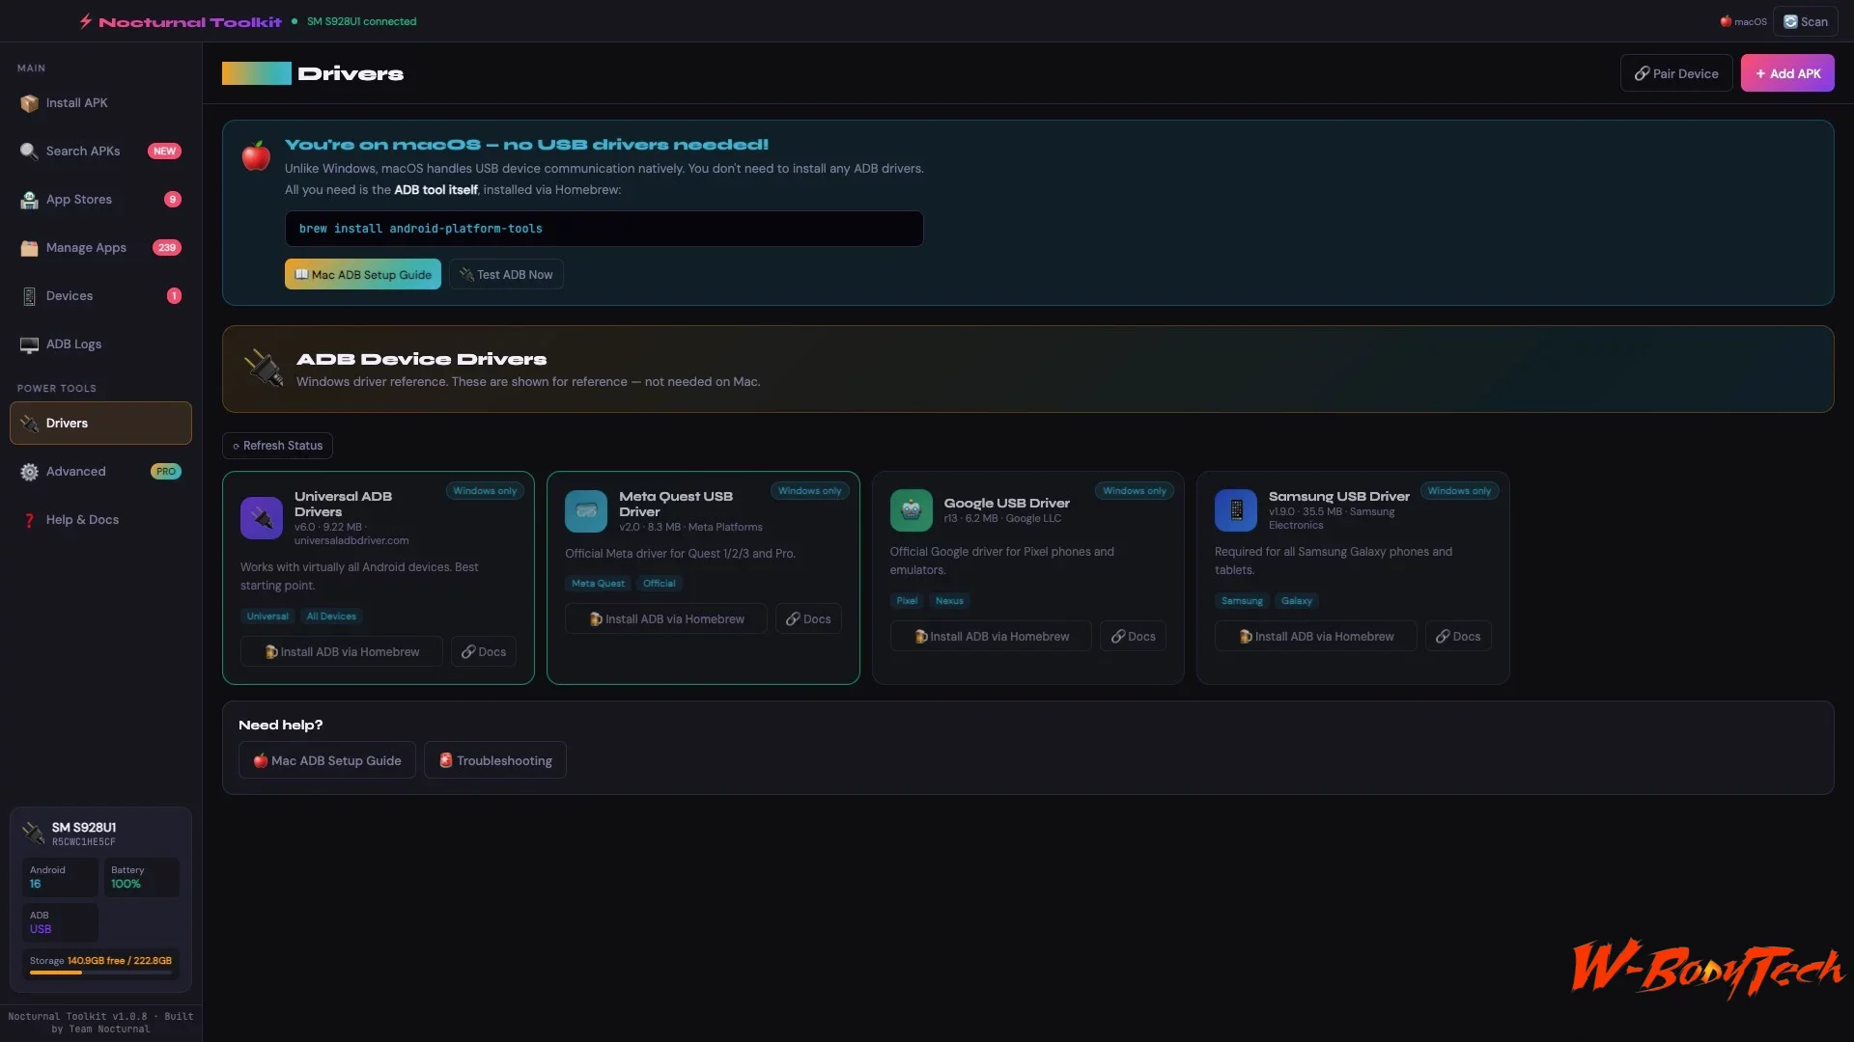
Task: Click the NEW badge on Search APKs
Action: coord(164,151)
